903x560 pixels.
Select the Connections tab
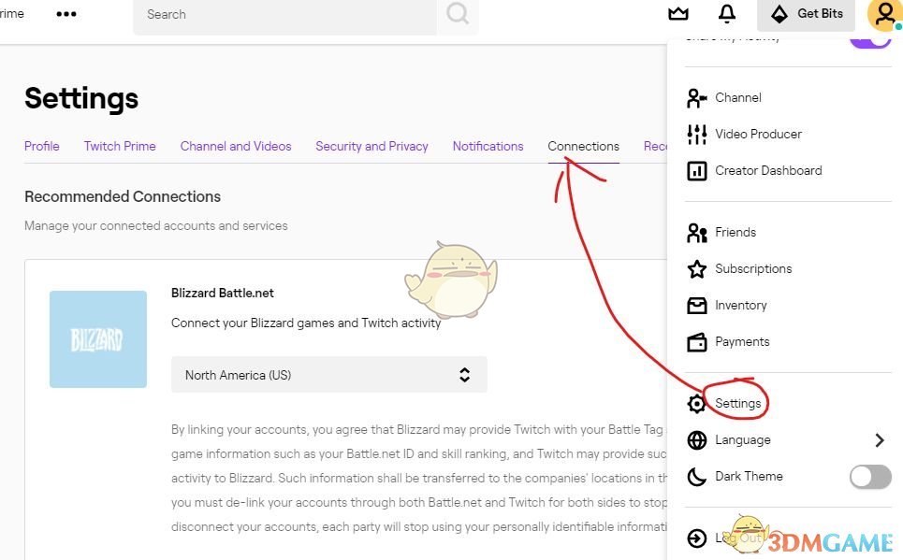(583, 146)
